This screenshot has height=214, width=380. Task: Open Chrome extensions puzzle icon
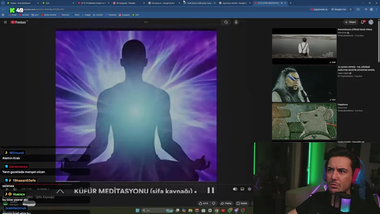point(358,9)
